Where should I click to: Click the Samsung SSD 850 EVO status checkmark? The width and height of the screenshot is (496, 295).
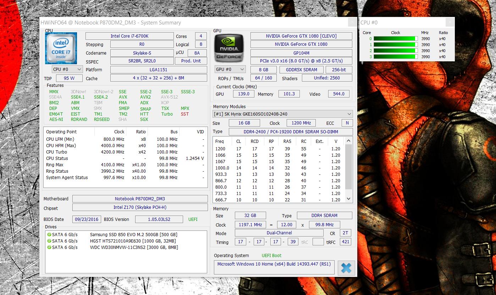pyautogui.click(x=49, y=235)
